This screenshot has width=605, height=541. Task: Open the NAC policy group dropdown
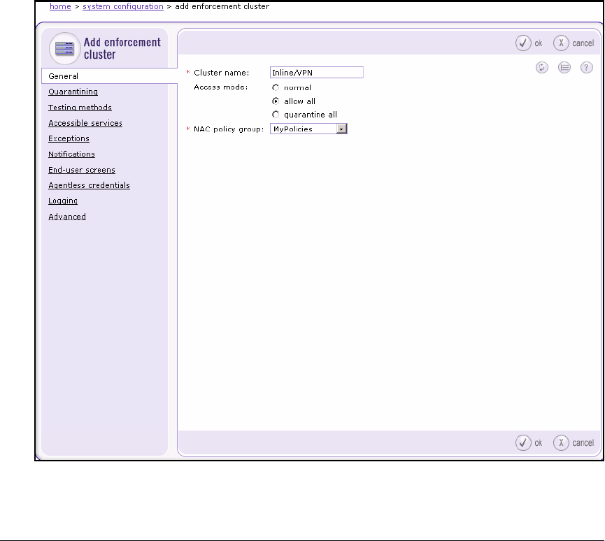[308, 129]
